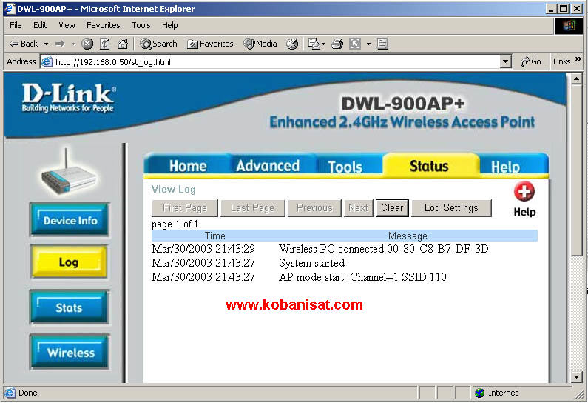Click the Message column header
This screenshot has height=403, width=588.
tap(408, 236)
